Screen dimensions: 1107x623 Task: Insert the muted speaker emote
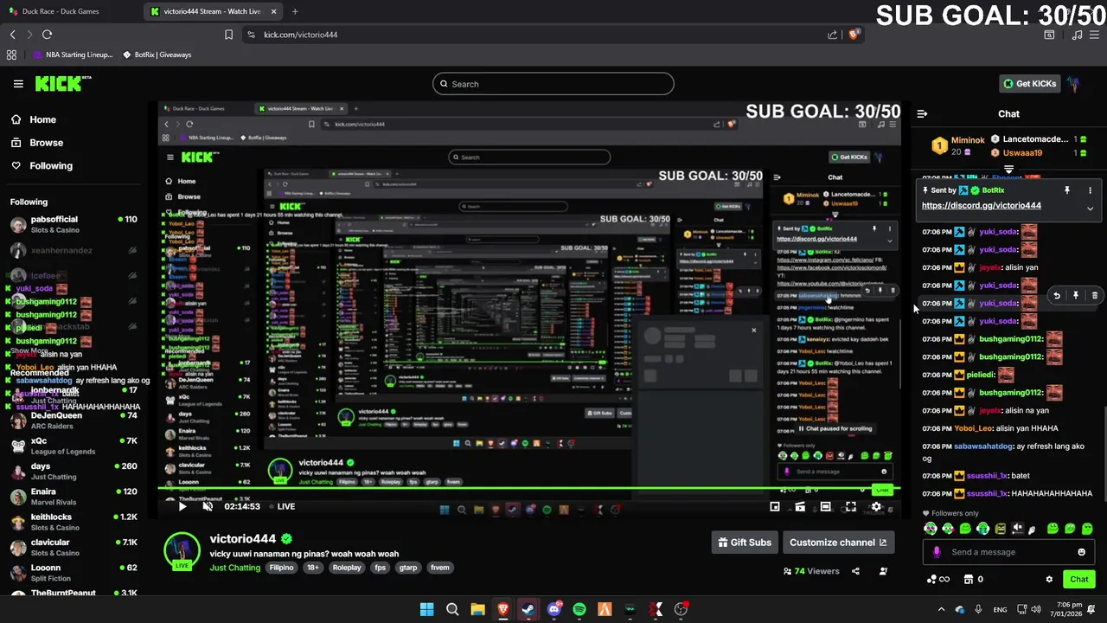(x=1017, y=529)
